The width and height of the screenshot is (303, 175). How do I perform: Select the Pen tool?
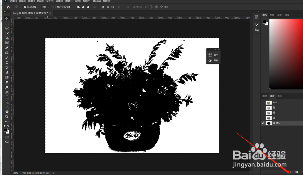coord(7,92)
